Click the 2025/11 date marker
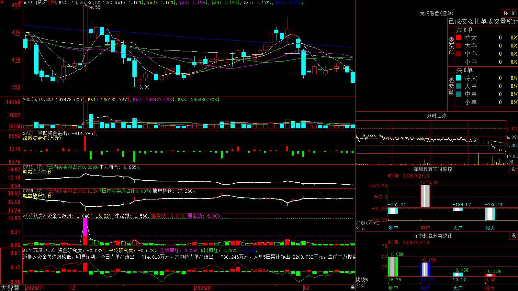The image size is (518, 291). tap(35, 288)
